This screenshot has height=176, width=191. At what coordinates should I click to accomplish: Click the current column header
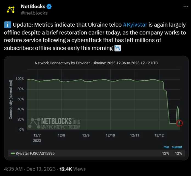point(177,147)
